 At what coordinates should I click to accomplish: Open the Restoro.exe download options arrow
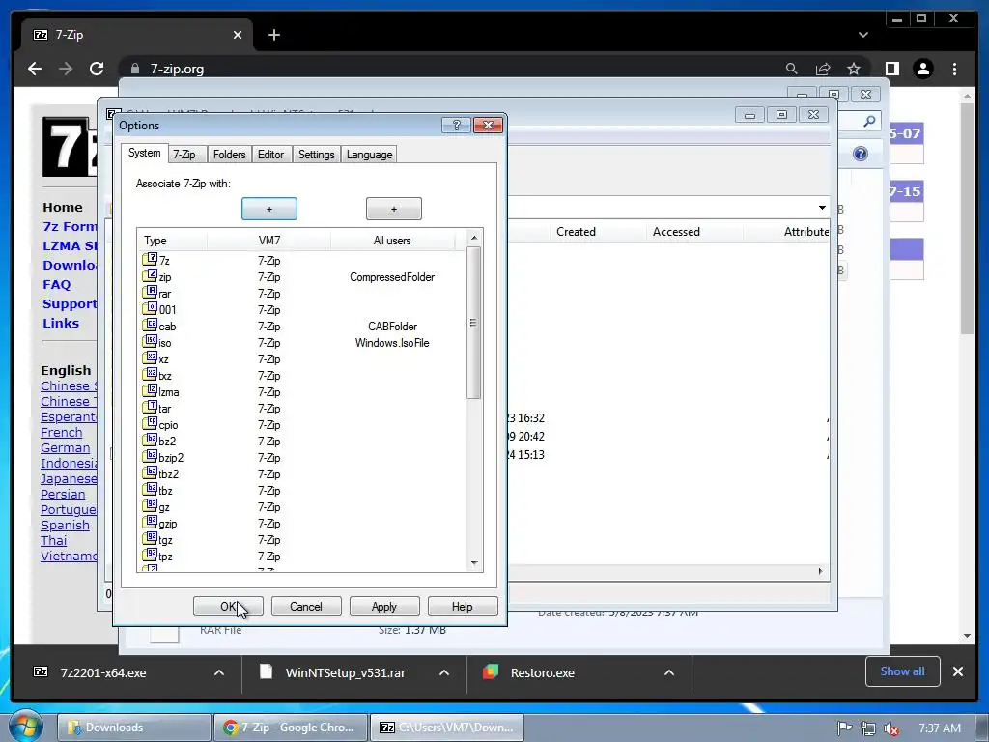pos(669,672)
